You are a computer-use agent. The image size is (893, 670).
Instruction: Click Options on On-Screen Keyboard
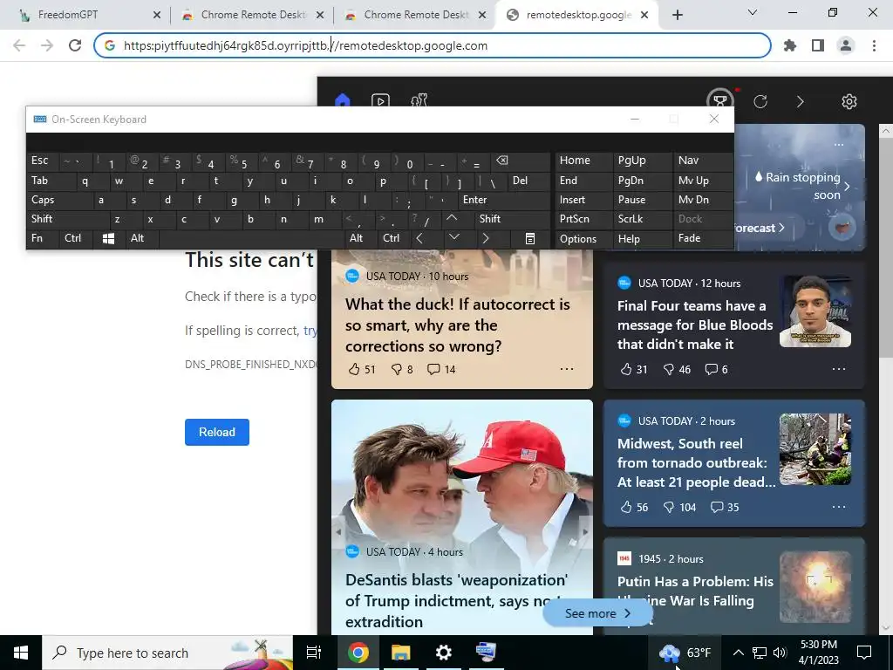click(583, 239)
